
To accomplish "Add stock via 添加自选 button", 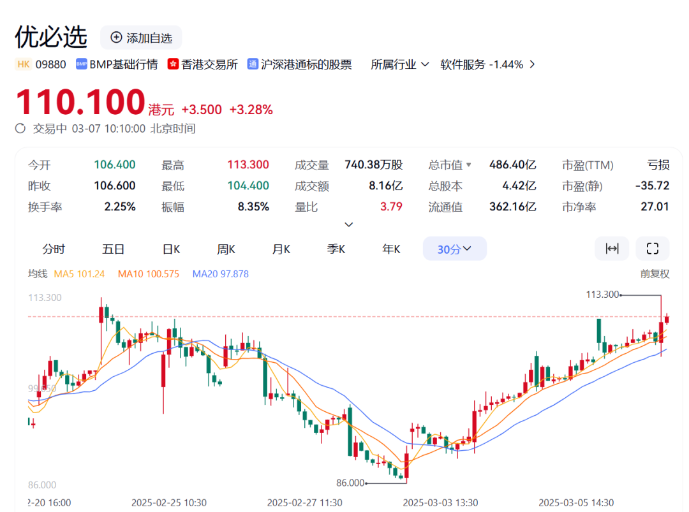I will click(x=141, y=38).
